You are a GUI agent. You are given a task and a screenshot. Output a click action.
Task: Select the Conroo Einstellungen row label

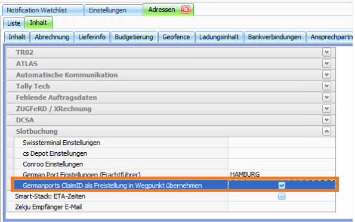53,164
